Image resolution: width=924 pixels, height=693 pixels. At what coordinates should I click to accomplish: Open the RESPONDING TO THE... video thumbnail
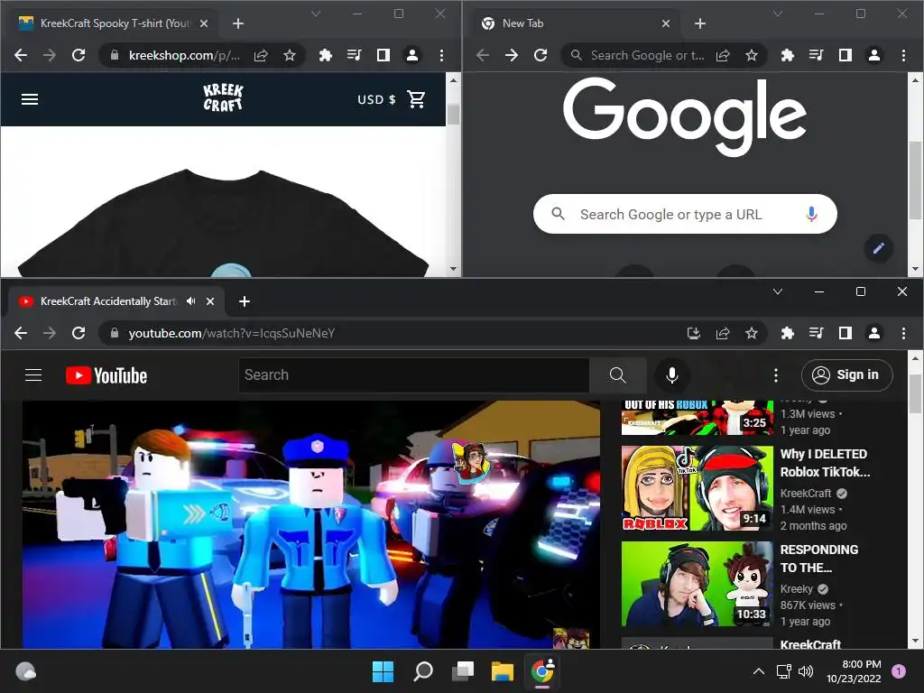tap(698, 584)
